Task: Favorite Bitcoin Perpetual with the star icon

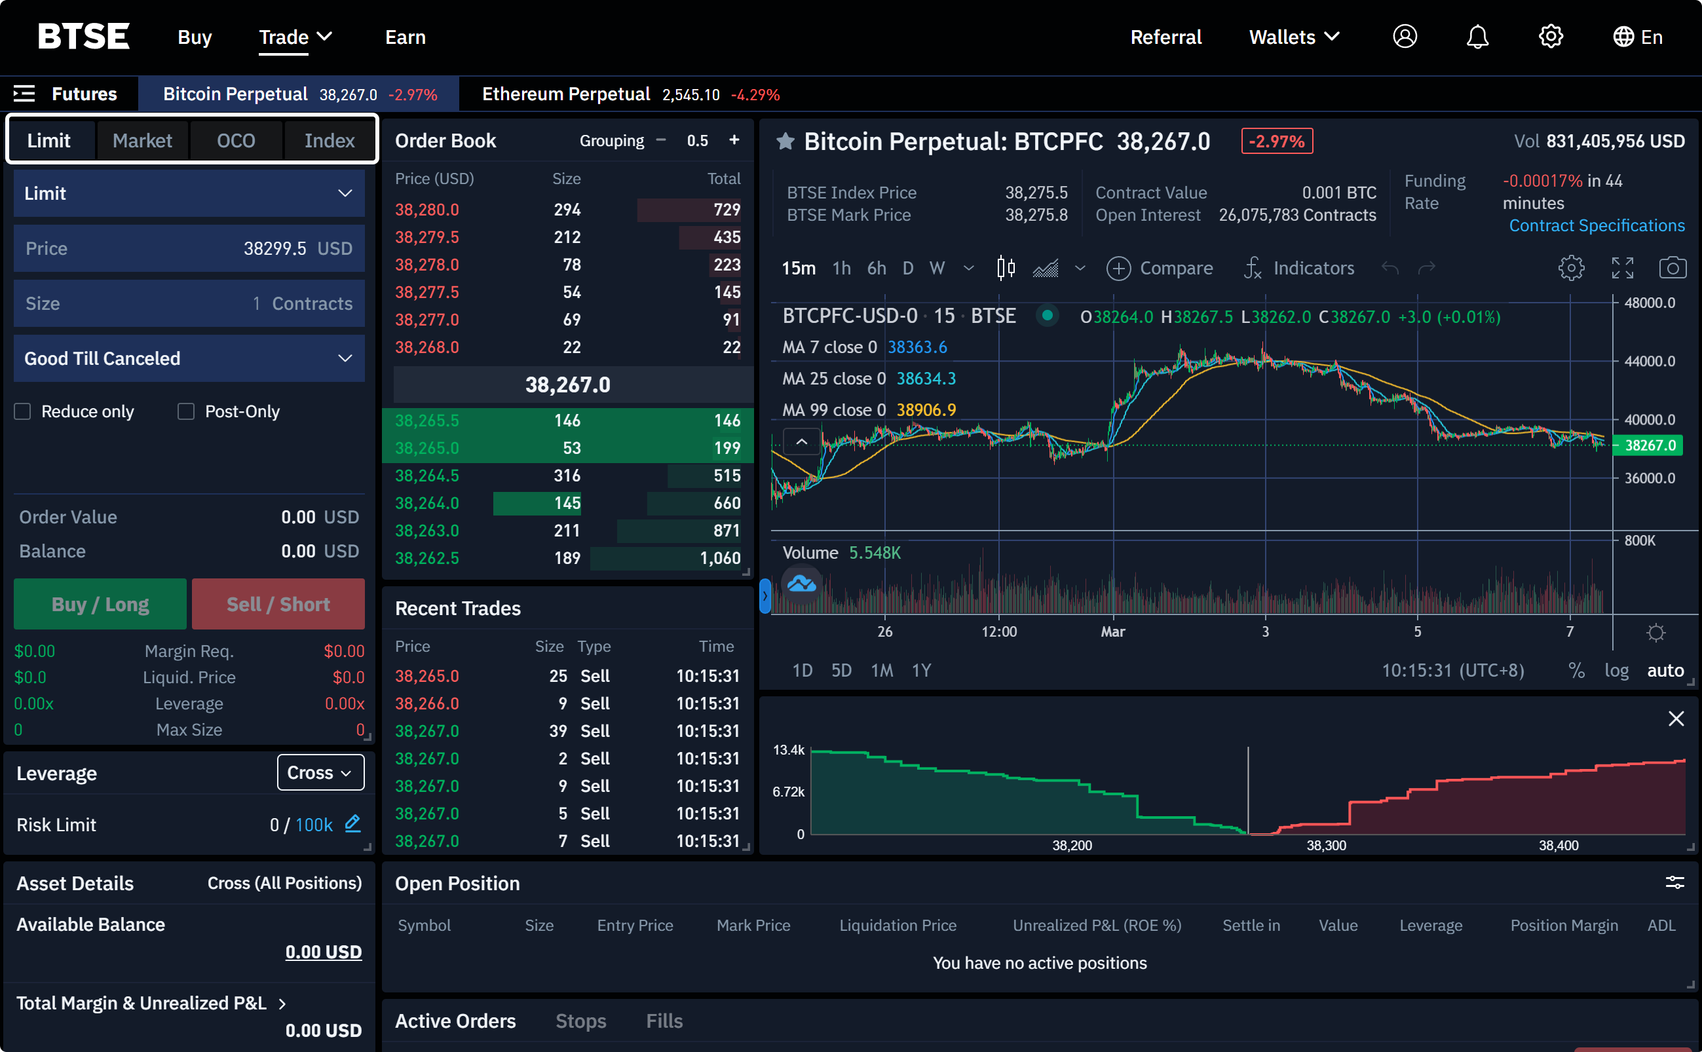Action: coord(785,141)
